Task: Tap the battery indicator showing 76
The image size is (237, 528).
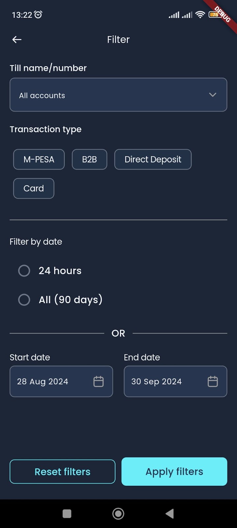Action: (x=215, y=15)
